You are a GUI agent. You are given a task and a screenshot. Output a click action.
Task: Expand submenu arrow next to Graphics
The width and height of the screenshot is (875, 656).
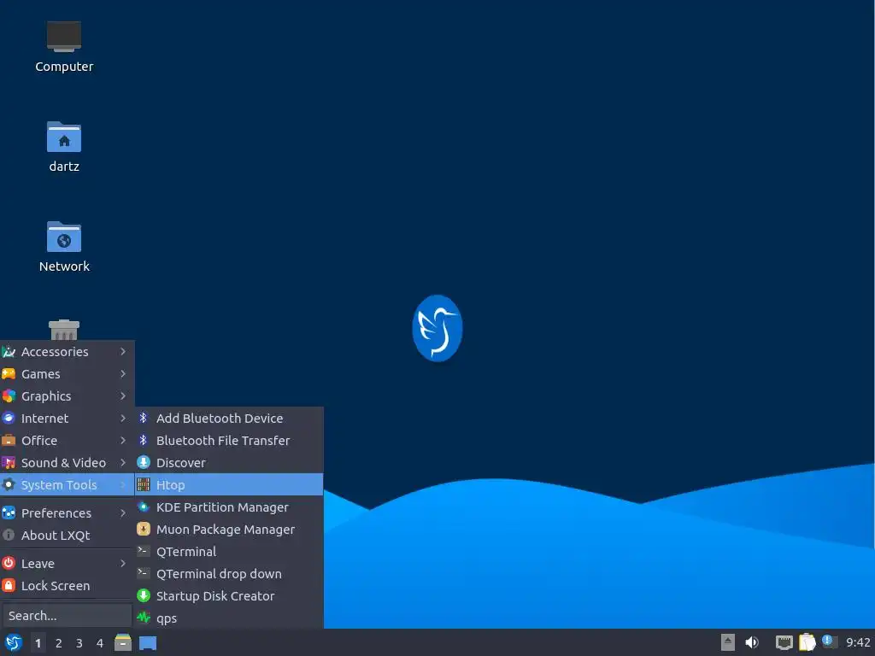[x=123, y=396]
